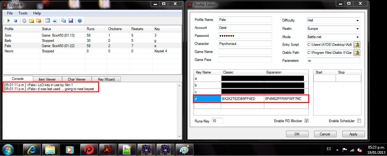The width and height of the screenshot is (387, 156).
Task: Open settings gear icon in D2Bot toolbar
Action: point(24,21)
